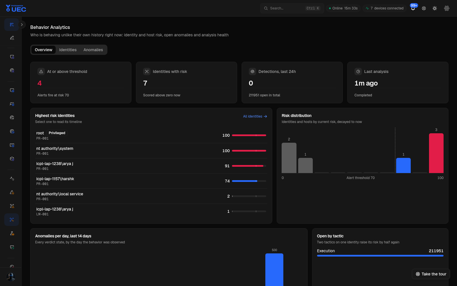457x286 pixels.
Task: Open the notifications bell with 99+ badge
Action: [x=413, y=8]
